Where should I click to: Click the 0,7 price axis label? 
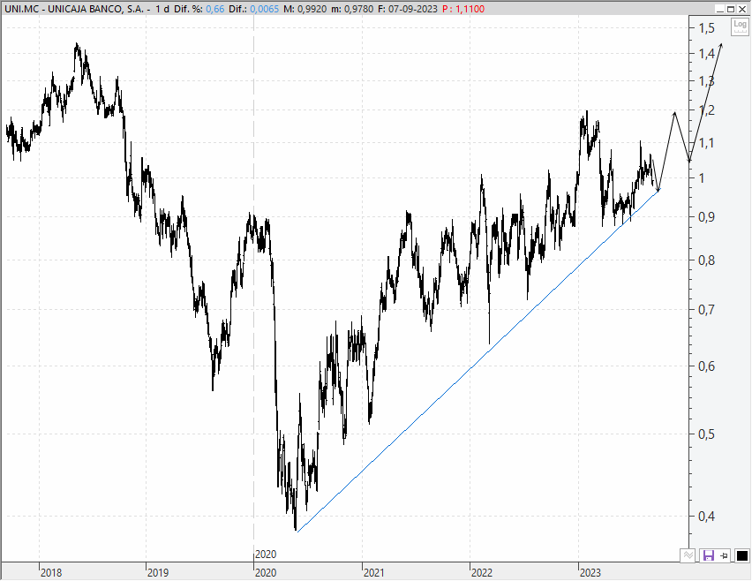coord(706,309)
